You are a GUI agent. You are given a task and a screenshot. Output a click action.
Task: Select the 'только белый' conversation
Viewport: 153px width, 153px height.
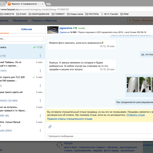(22, 126)
